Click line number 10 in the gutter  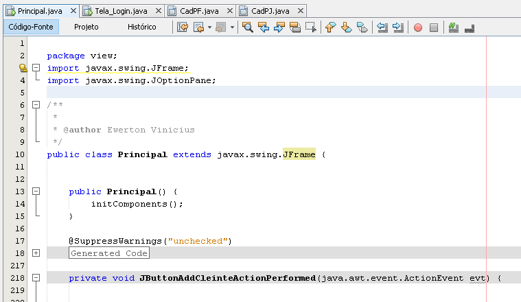(20, 154)
